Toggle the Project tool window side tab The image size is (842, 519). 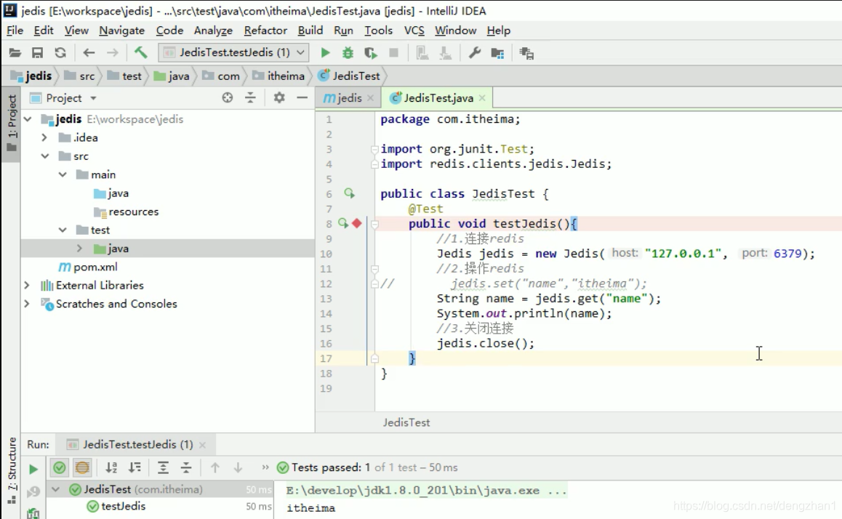pos(12,124)
